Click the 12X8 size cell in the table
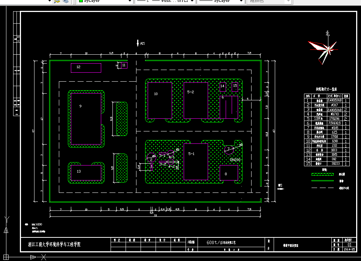This screenshot has height=261, width=361. pos(335,141)
